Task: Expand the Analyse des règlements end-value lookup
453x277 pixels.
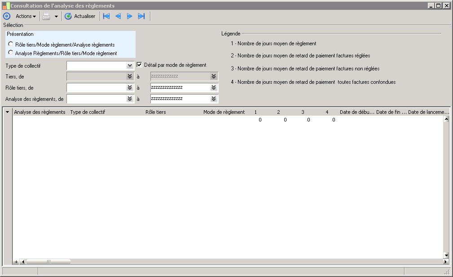Action: (x=214, y=99)
